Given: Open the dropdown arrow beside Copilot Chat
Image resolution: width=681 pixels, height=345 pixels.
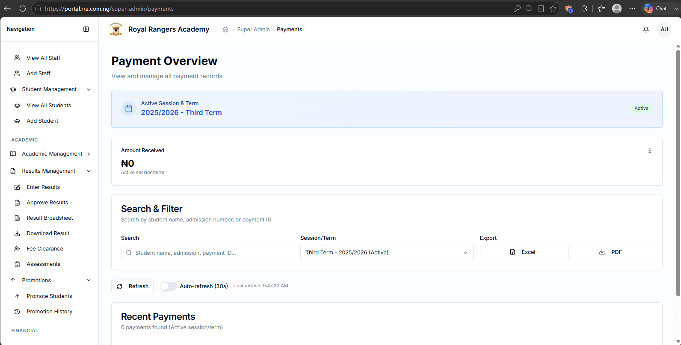Looking at the screenshot, I should click(676, 9).
